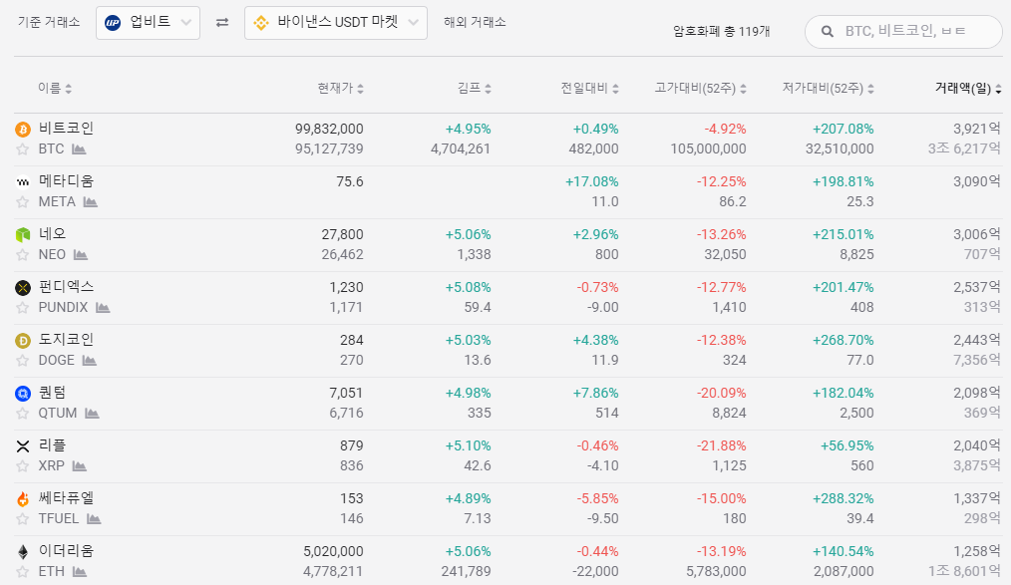Click the 이더리움 coin name
This screenshot has width=1011, height=585.
[x=66, y=551]
